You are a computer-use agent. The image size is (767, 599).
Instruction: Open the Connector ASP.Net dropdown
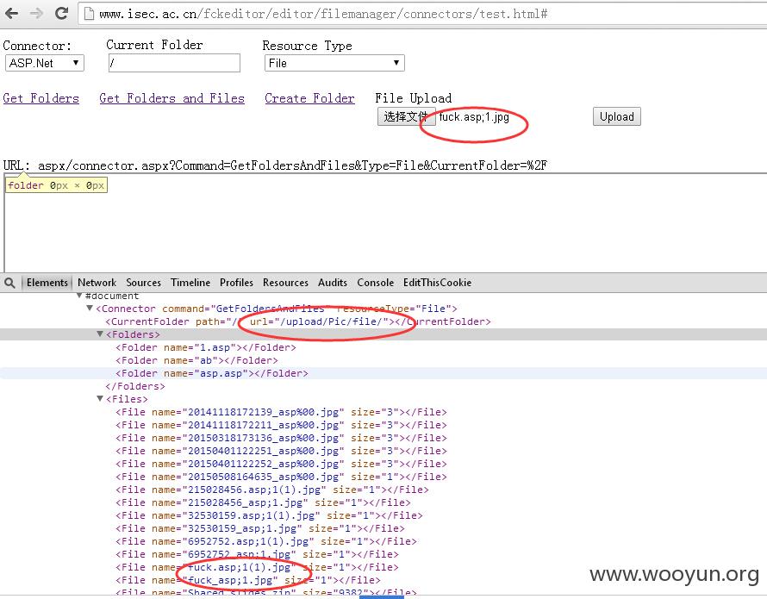pos(45,63)
